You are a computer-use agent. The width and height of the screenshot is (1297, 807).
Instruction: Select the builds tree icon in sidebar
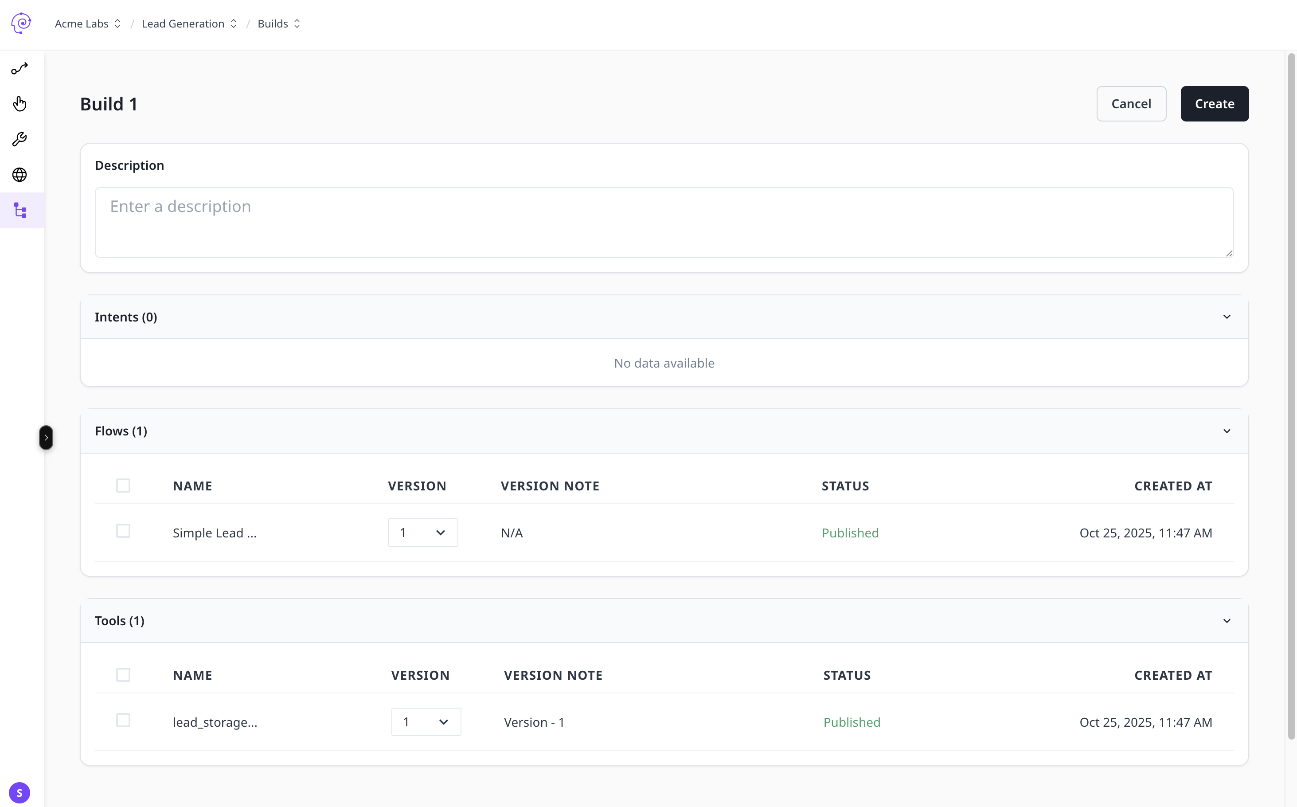point(20,210)
